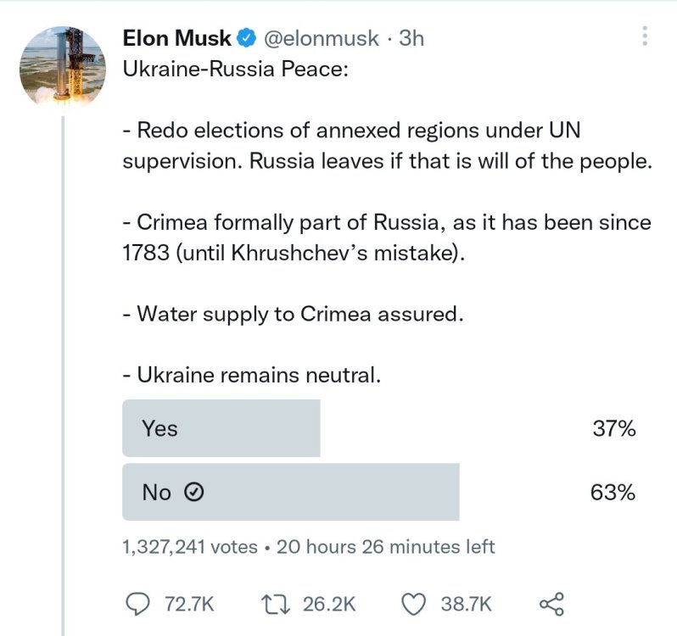Click the retweet arrows icon

(277, 604)
